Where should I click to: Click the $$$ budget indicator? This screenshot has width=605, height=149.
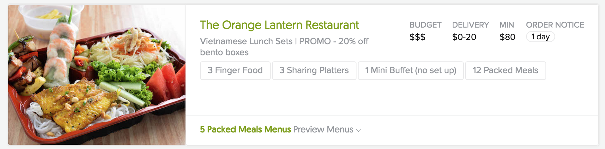pyautogui.click(x=417, y=37)
